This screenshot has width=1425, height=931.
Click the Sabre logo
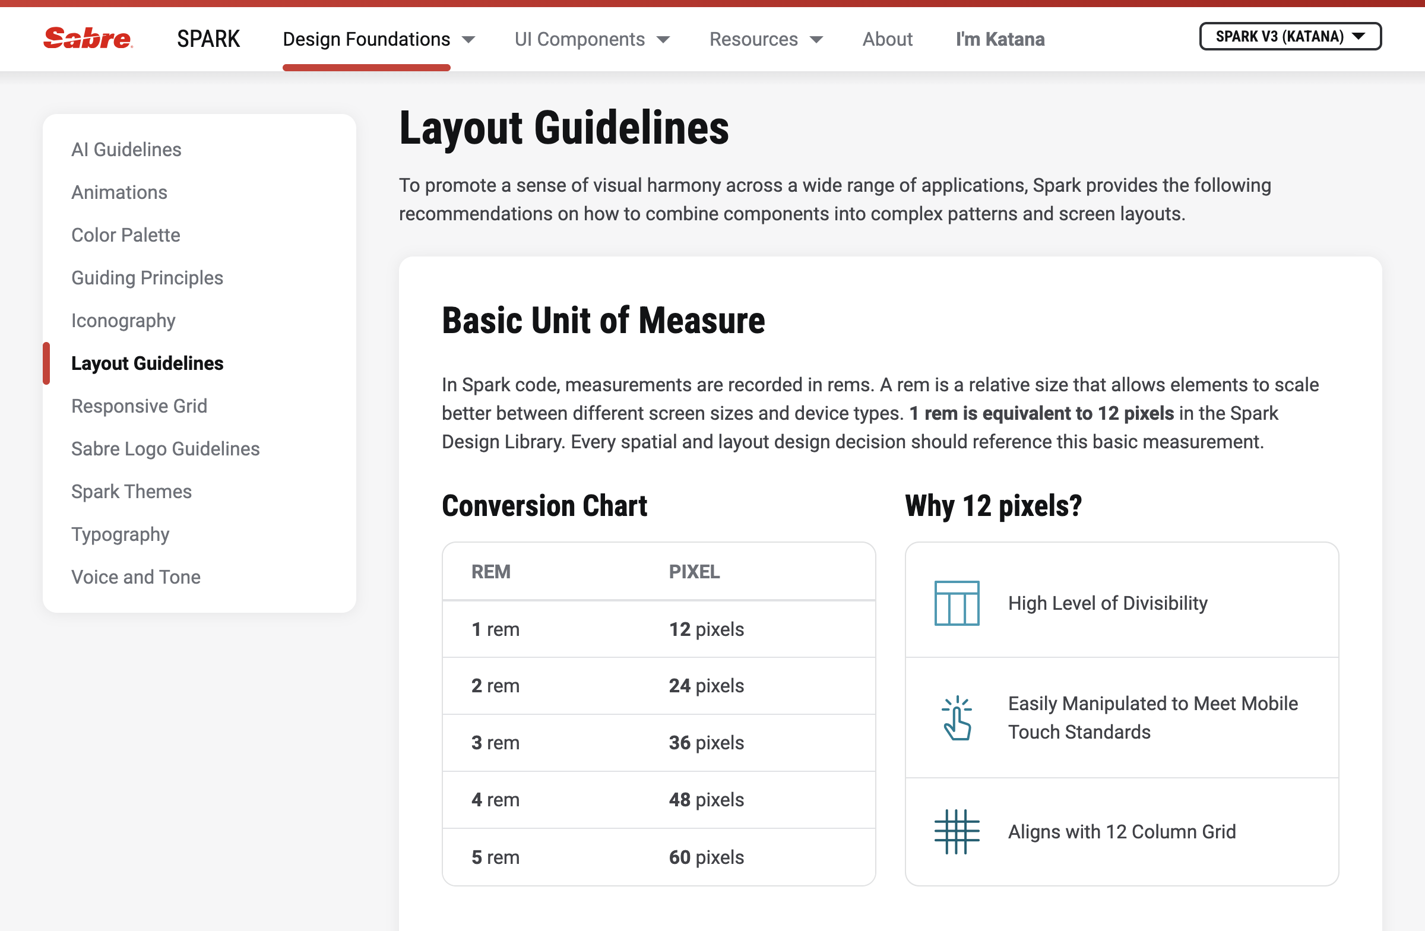87,39
